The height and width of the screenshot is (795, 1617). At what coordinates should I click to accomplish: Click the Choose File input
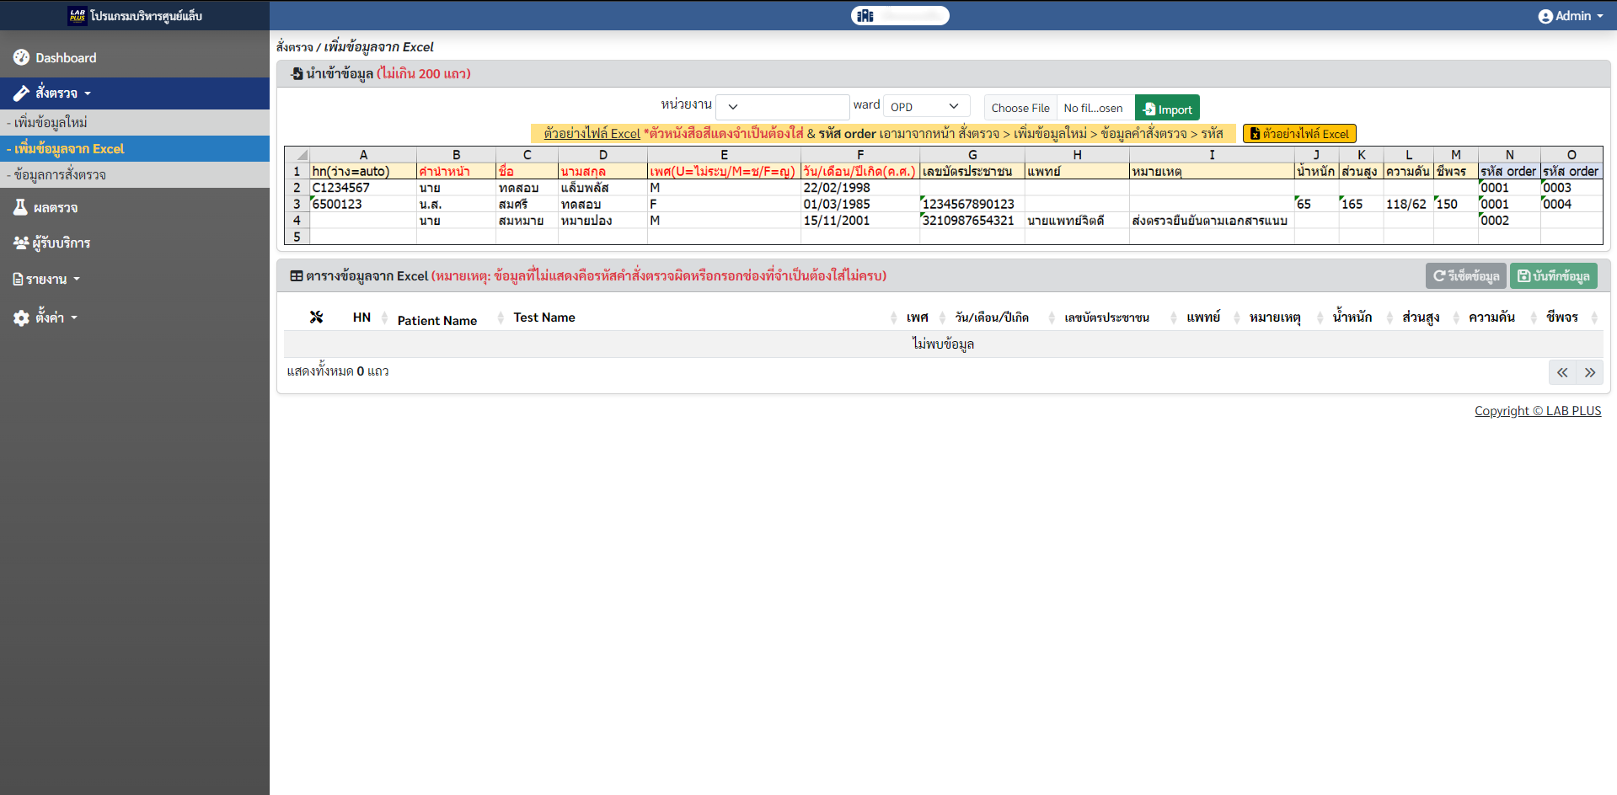pos(1020,108)
